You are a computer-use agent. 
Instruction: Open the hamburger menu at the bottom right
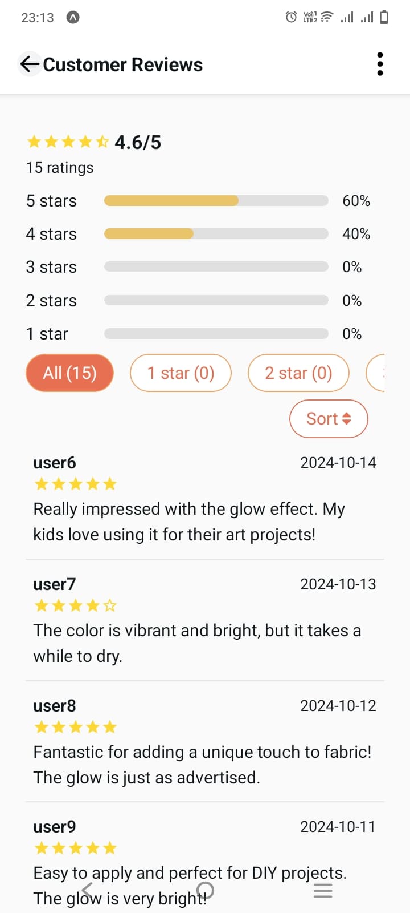click(x=323, y=890)
